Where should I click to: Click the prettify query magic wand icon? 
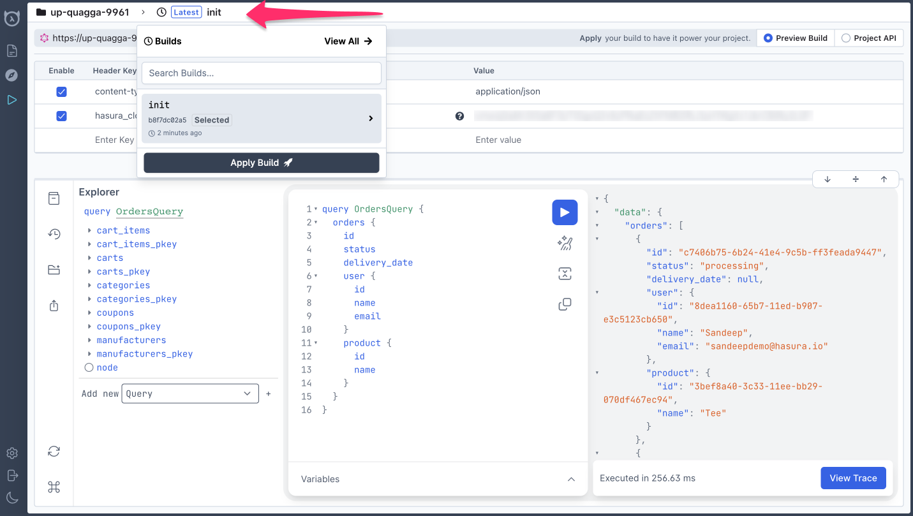coord(565,243)
